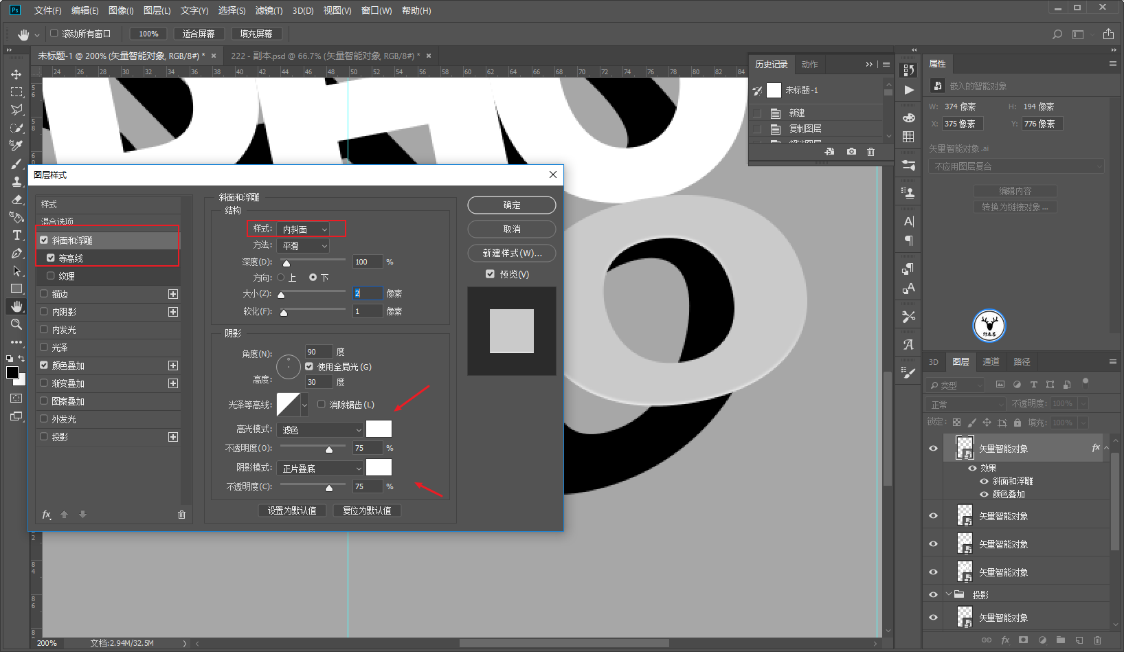Click the 大小 size input field
Viewport: 1124px width, 652px height.
tap(368, 293)
